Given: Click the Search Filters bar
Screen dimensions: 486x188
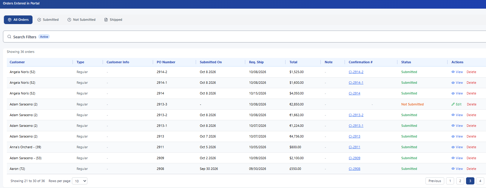Looking at the screenshot, I should tap(245, 37).
